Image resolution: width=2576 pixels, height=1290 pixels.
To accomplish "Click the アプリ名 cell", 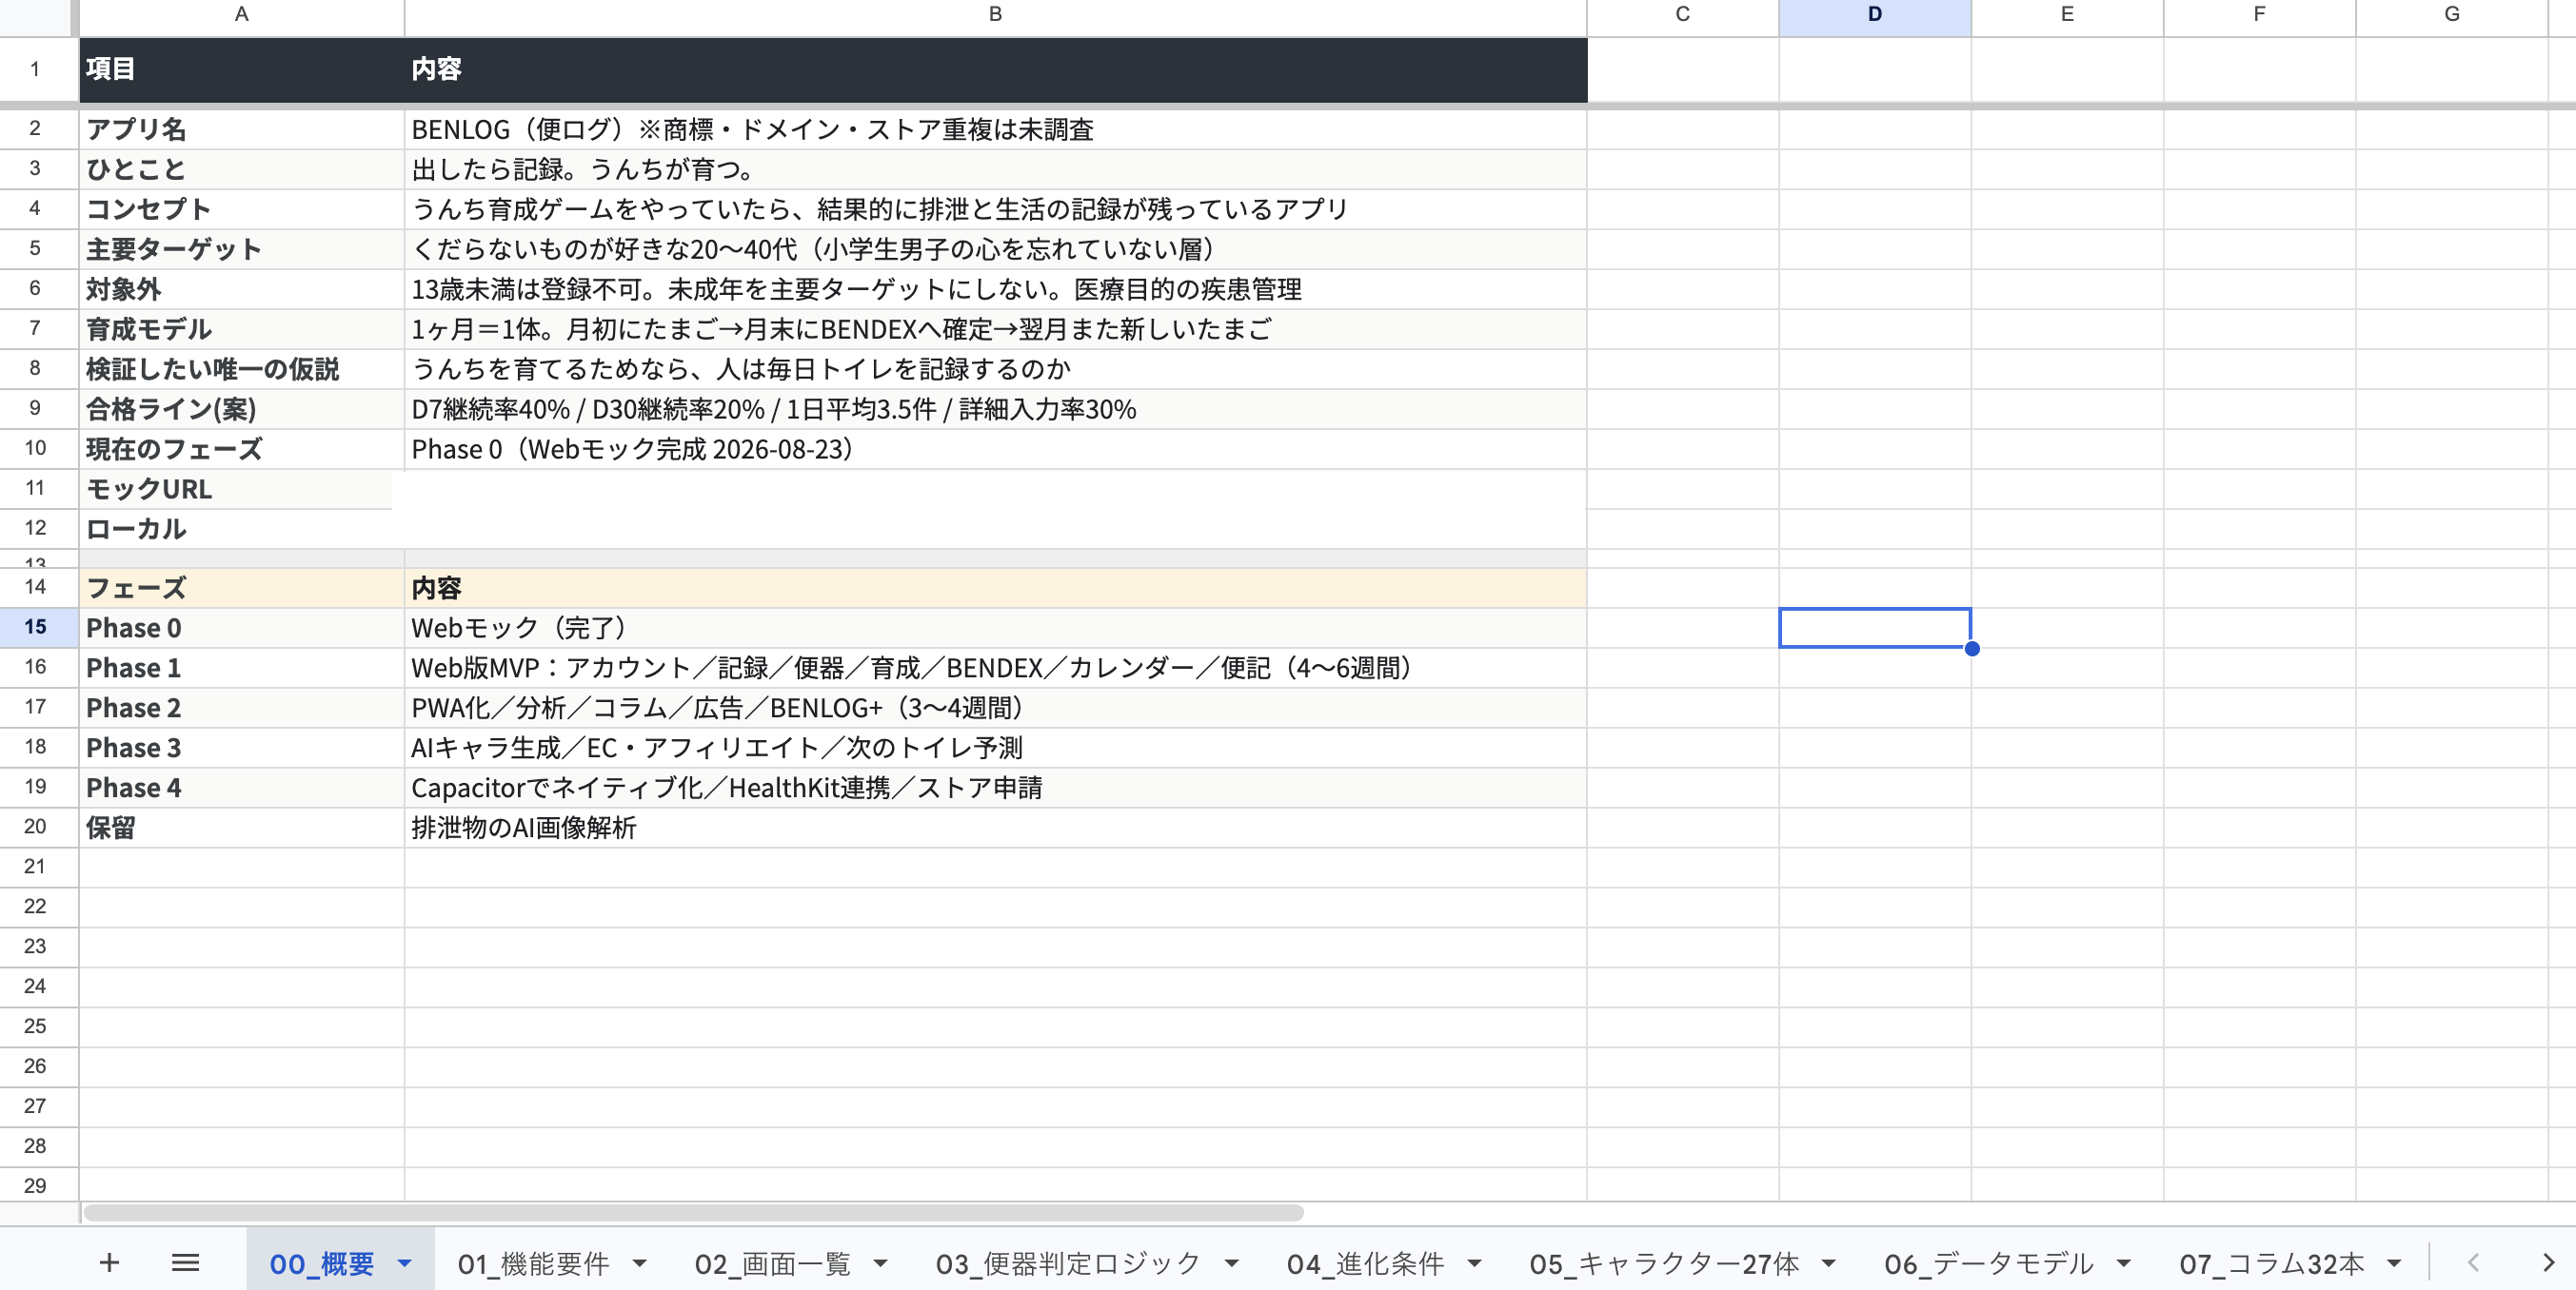I will coord(241,130).
